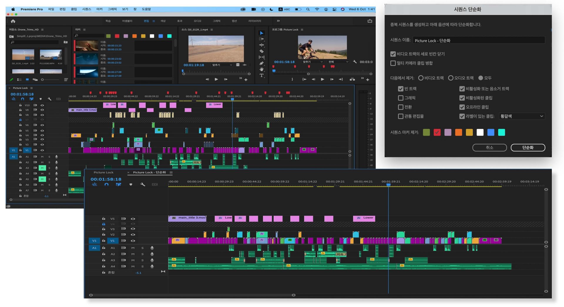Select the video tracks radio button (비디오 트랙)

(x=421, y=78)
